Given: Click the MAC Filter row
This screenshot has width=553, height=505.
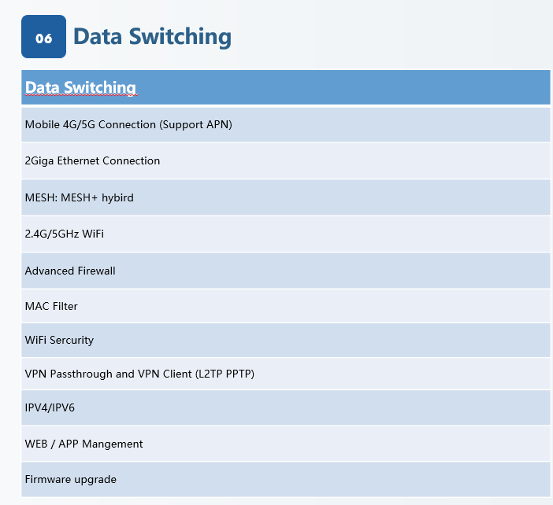Looking at the screenshot, I should pos(285,306).
